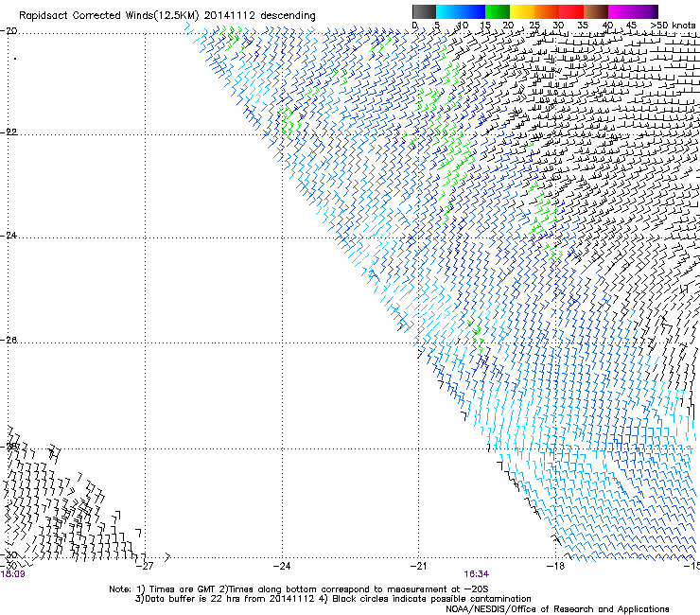Click the '-22' latitude axis label
This screenshot has width=700, height=615.
pos(9,132)
